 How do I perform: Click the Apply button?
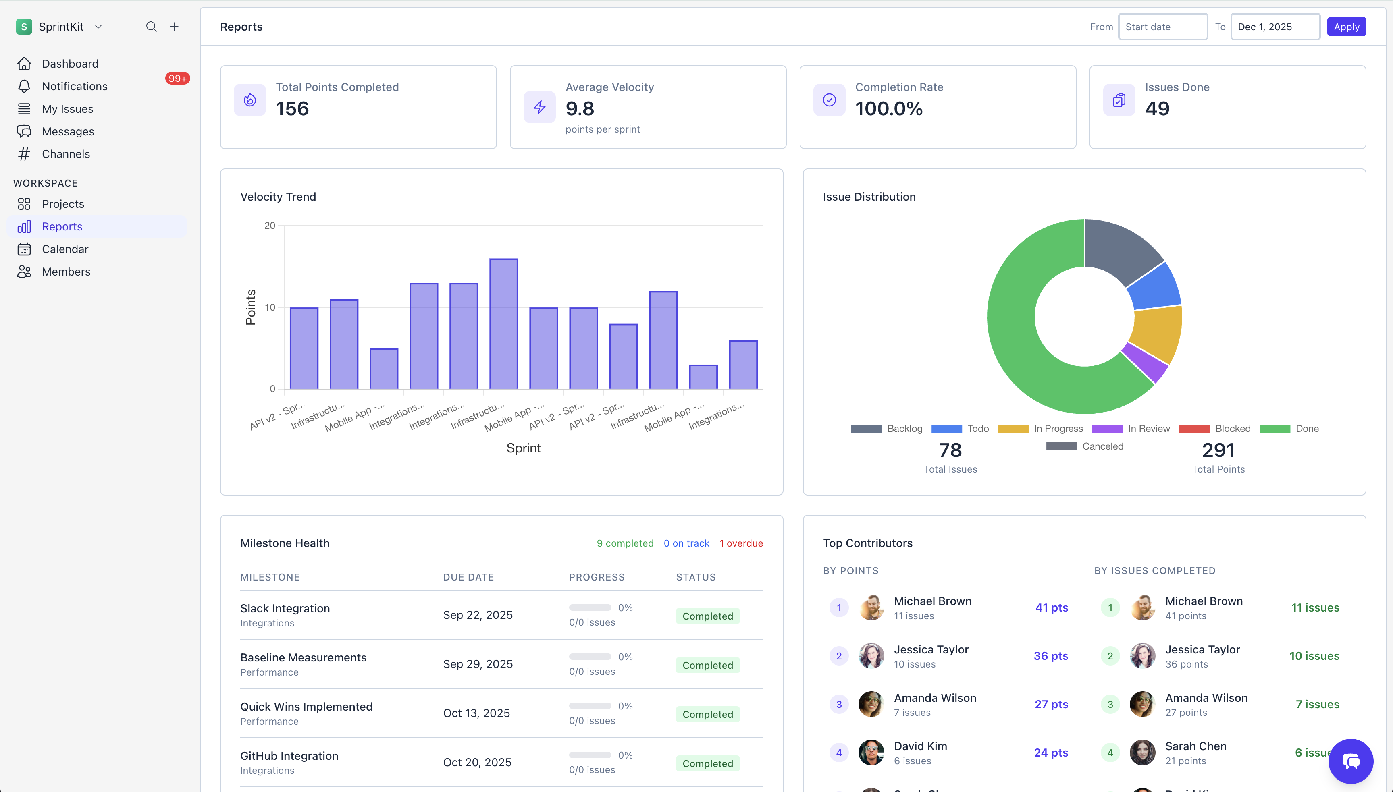click(1347, 26)
